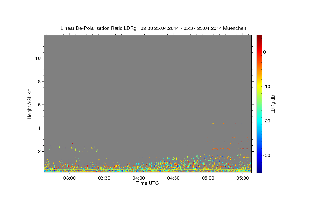Click the colorbar value -30

(x=267, y=155)
